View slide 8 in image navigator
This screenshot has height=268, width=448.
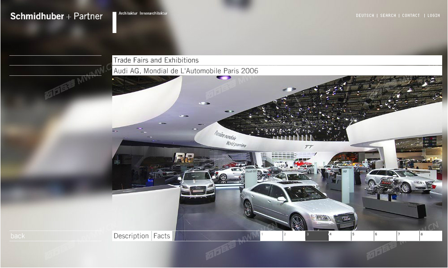coord(431,236)
